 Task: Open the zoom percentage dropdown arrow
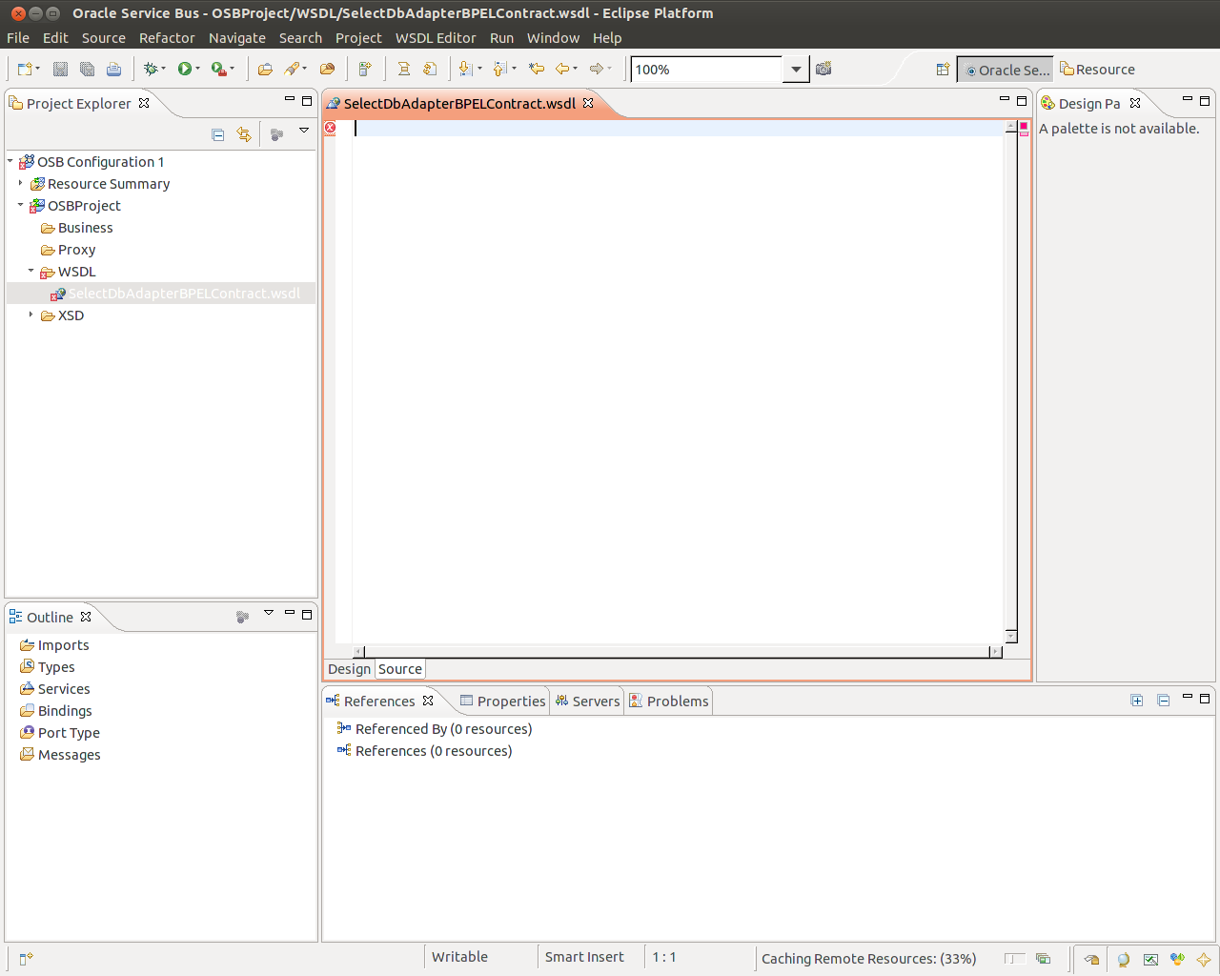point(796,70)
